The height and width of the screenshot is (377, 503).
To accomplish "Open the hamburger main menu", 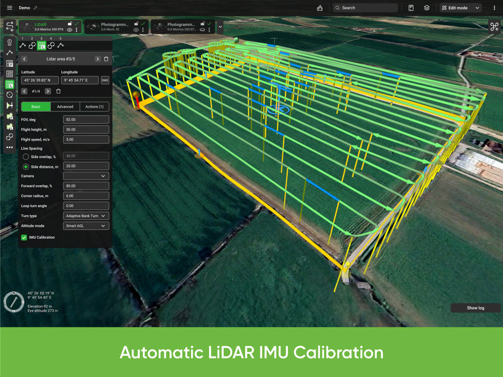I will tap(9, 8).
